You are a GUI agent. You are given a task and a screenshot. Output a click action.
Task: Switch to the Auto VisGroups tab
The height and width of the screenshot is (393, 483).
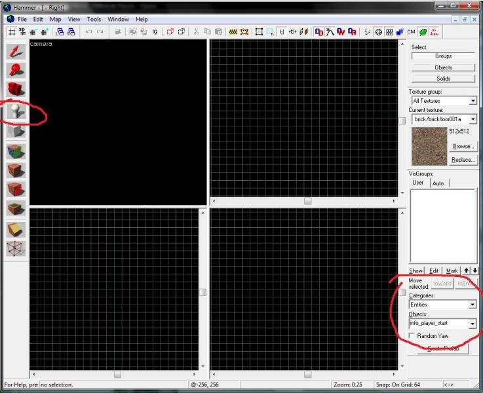pos(438,183)
